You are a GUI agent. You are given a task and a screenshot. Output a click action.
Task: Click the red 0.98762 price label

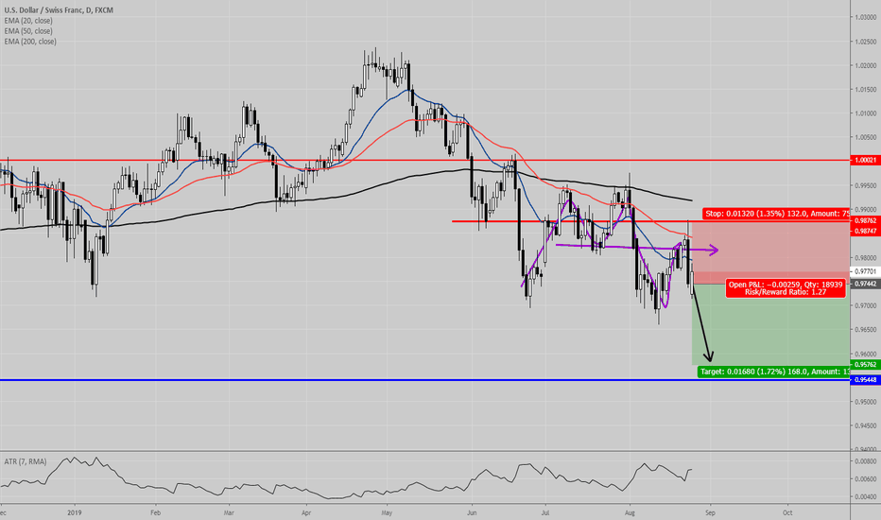pos(865,221)
